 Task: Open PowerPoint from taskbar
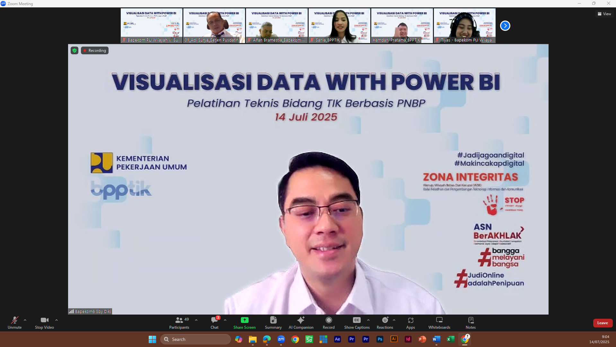(x=422, y=339)
